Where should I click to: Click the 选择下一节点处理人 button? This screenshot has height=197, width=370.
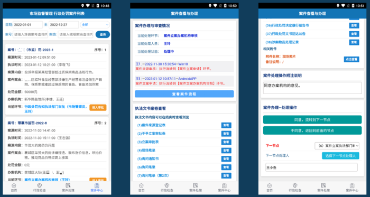click(x=340, y=156)
